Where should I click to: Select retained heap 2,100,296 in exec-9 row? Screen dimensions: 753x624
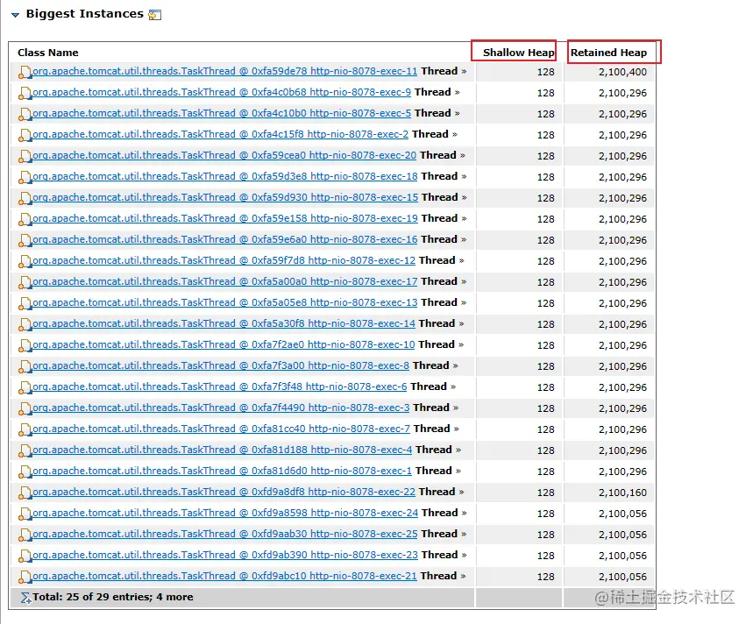(622, 93)
